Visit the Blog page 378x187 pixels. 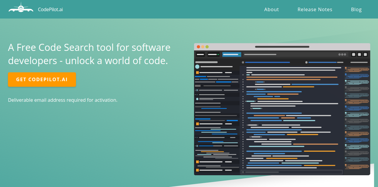click(x=356, y=9)
